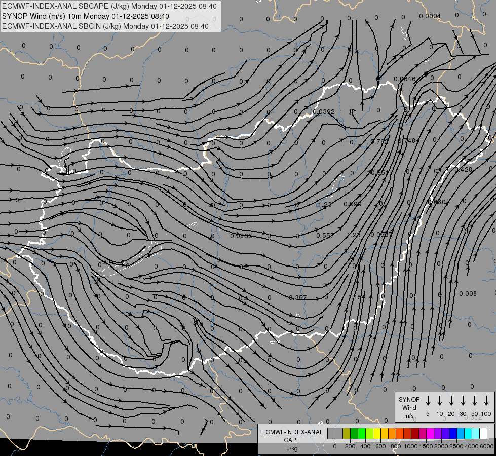Select the white swatch at 6000 J/kg
The image size is (496, 456).
click(483, 433)
